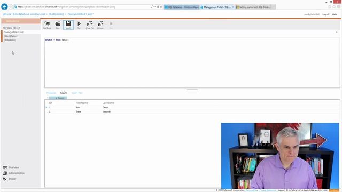Click the small close X above the editor

[x=337, y=32]
